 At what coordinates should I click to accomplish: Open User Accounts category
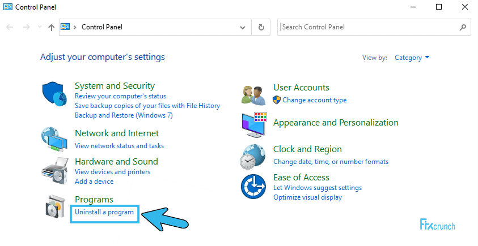[301, 88]
